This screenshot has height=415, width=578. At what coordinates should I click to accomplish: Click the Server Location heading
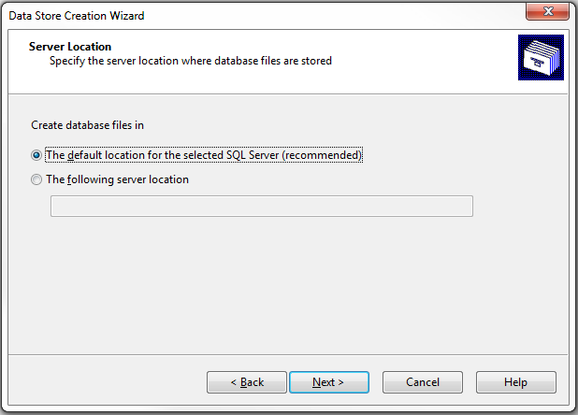coord(70,47)
